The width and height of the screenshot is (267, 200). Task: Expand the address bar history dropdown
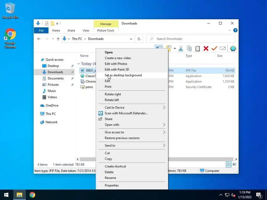pos(131,39)
